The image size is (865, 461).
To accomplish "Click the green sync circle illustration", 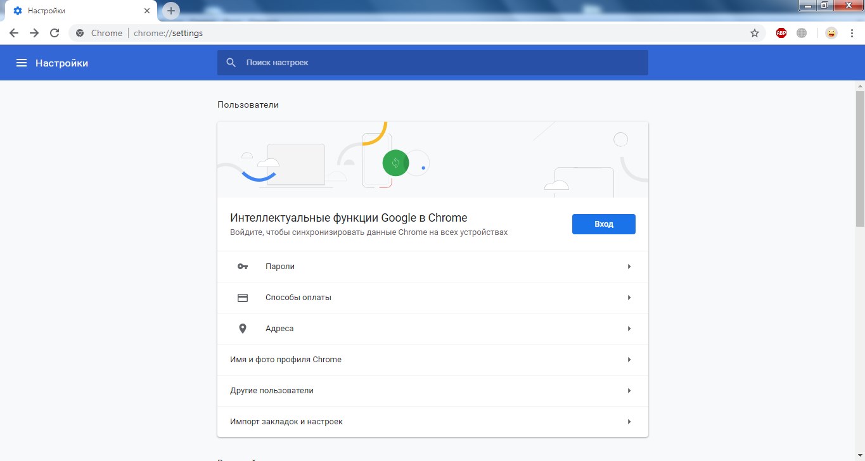I will [395, 163].
